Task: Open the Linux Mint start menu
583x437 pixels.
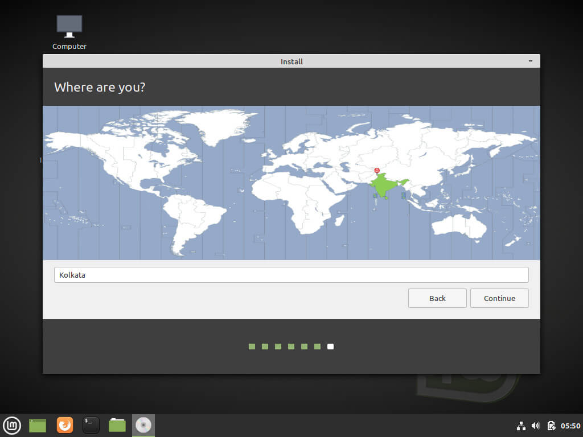Action: point(12,425)
